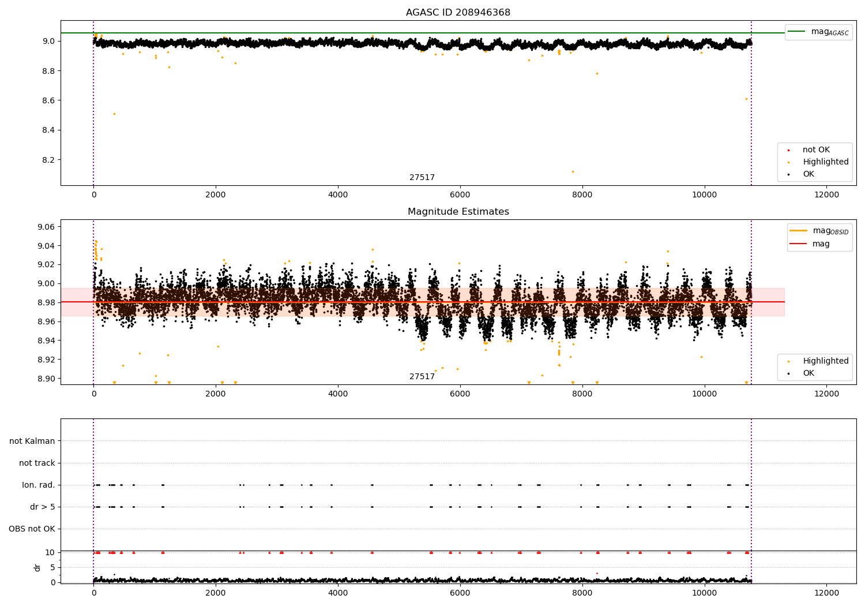Select the 8.8 y-axis tick label
This screenshot has height=606, width=865.
[x=48, y=71]
